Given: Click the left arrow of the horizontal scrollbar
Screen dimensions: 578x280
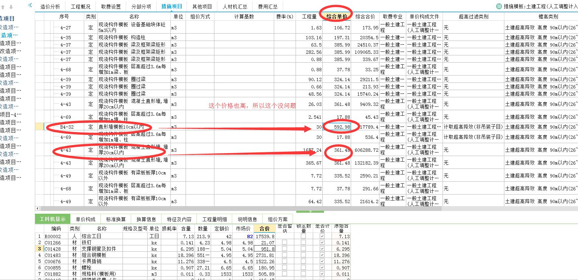Looking at the screenshot, I should (x=37, y=208).
